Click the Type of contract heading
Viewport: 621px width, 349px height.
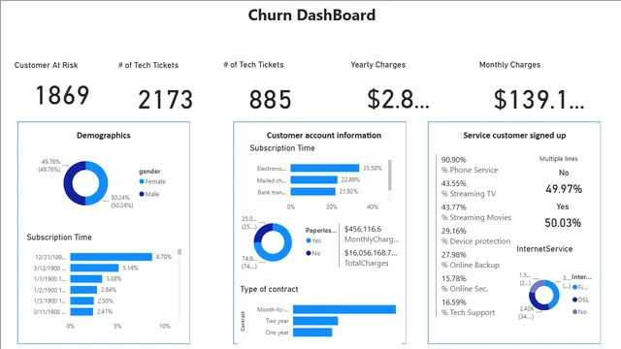click(270, 289)
